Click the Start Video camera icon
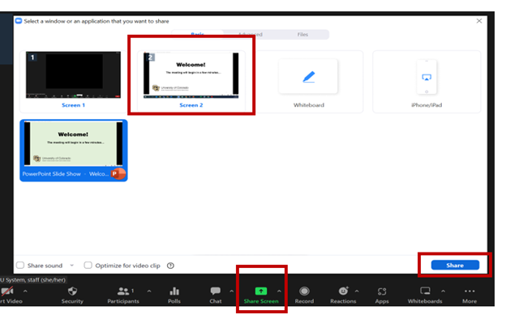506x319 pixels. click(x=7, y=291)
